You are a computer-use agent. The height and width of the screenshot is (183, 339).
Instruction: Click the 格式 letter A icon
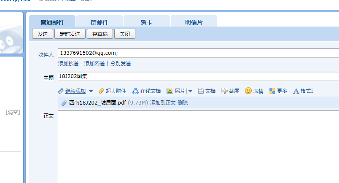296,91
